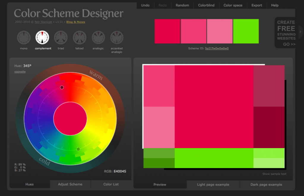The image size is (304, 196).
Task: Click the GO >> ad button
Action: point(289,44)
